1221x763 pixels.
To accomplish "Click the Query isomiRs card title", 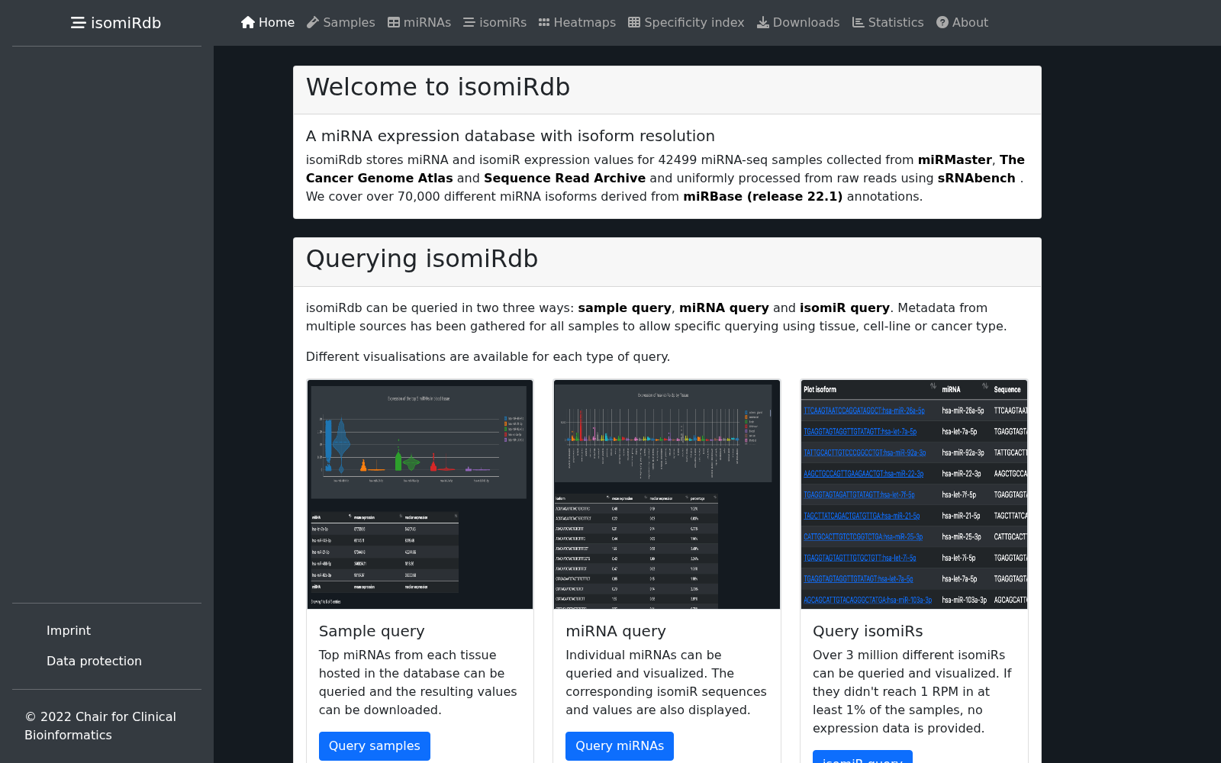I will coord(868,631).
